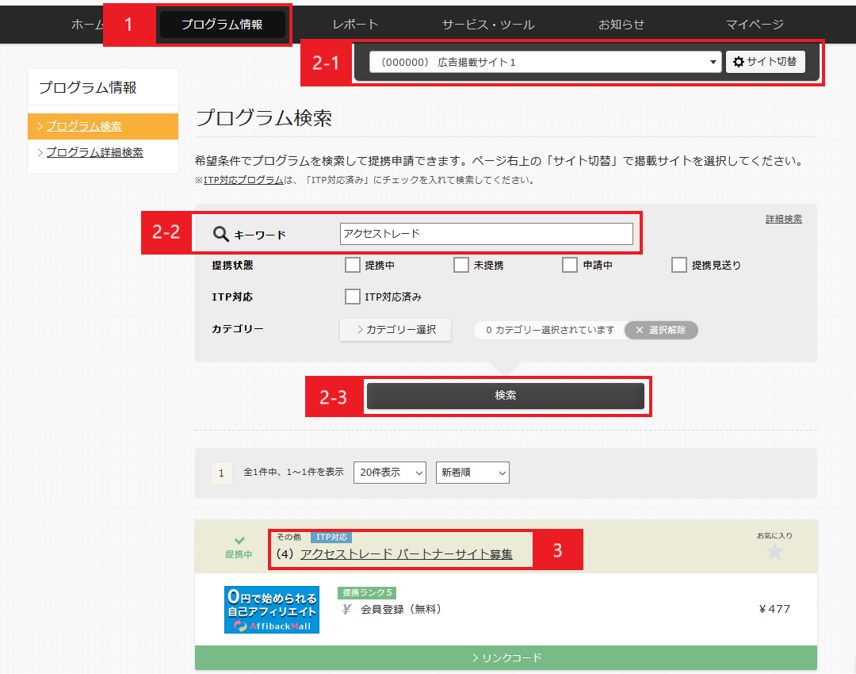Screen dimensions: 856x674
Task: Click the 会員登録（無料） reward text
Action: (401, 609)
